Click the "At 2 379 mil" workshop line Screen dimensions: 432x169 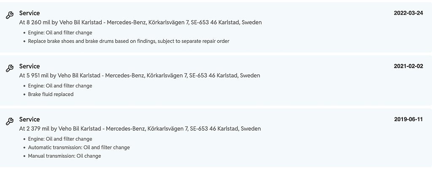click(x=140, y=129)
